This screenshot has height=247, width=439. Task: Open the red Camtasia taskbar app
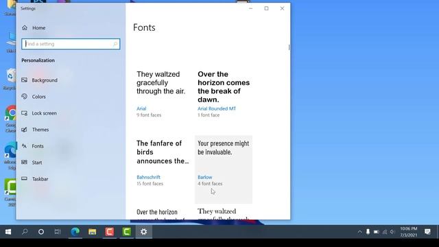pyautogui.click(x=110, y=232)
